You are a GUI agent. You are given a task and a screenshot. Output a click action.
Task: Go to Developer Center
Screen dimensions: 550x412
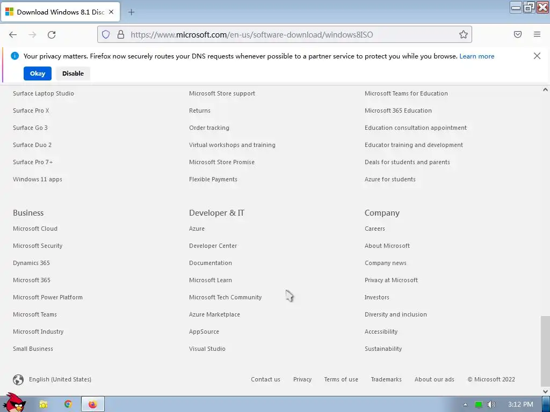tap(213, 246)
